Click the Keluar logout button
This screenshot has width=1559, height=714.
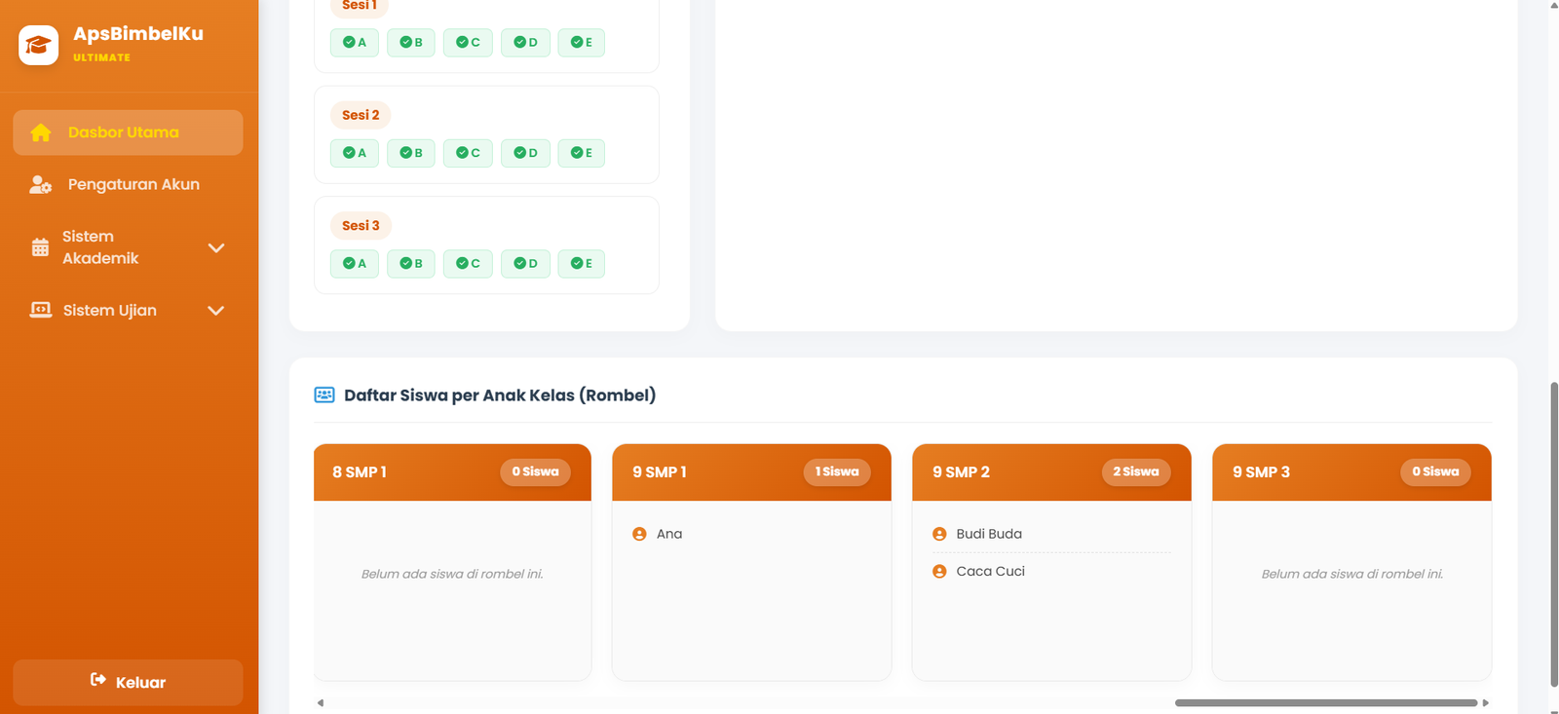point(128,682)
